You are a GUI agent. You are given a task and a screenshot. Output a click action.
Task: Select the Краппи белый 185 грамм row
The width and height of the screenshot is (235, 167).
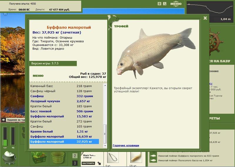tap(64, 106)
